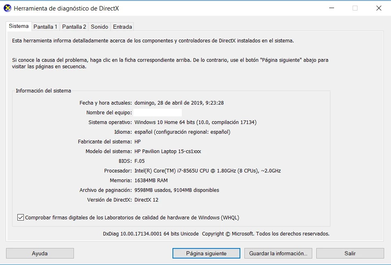
Task: Click the 'español (configuración regional: español)' value
Action: point(182,132)
